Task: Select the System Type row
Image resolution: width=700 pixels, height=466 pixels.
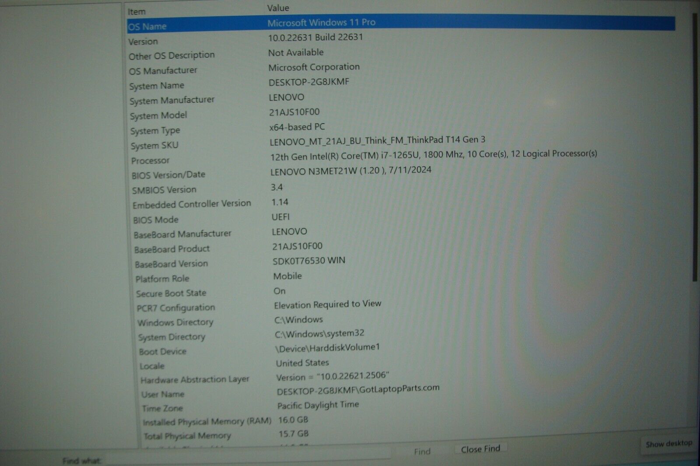Action: pos(155,131)
